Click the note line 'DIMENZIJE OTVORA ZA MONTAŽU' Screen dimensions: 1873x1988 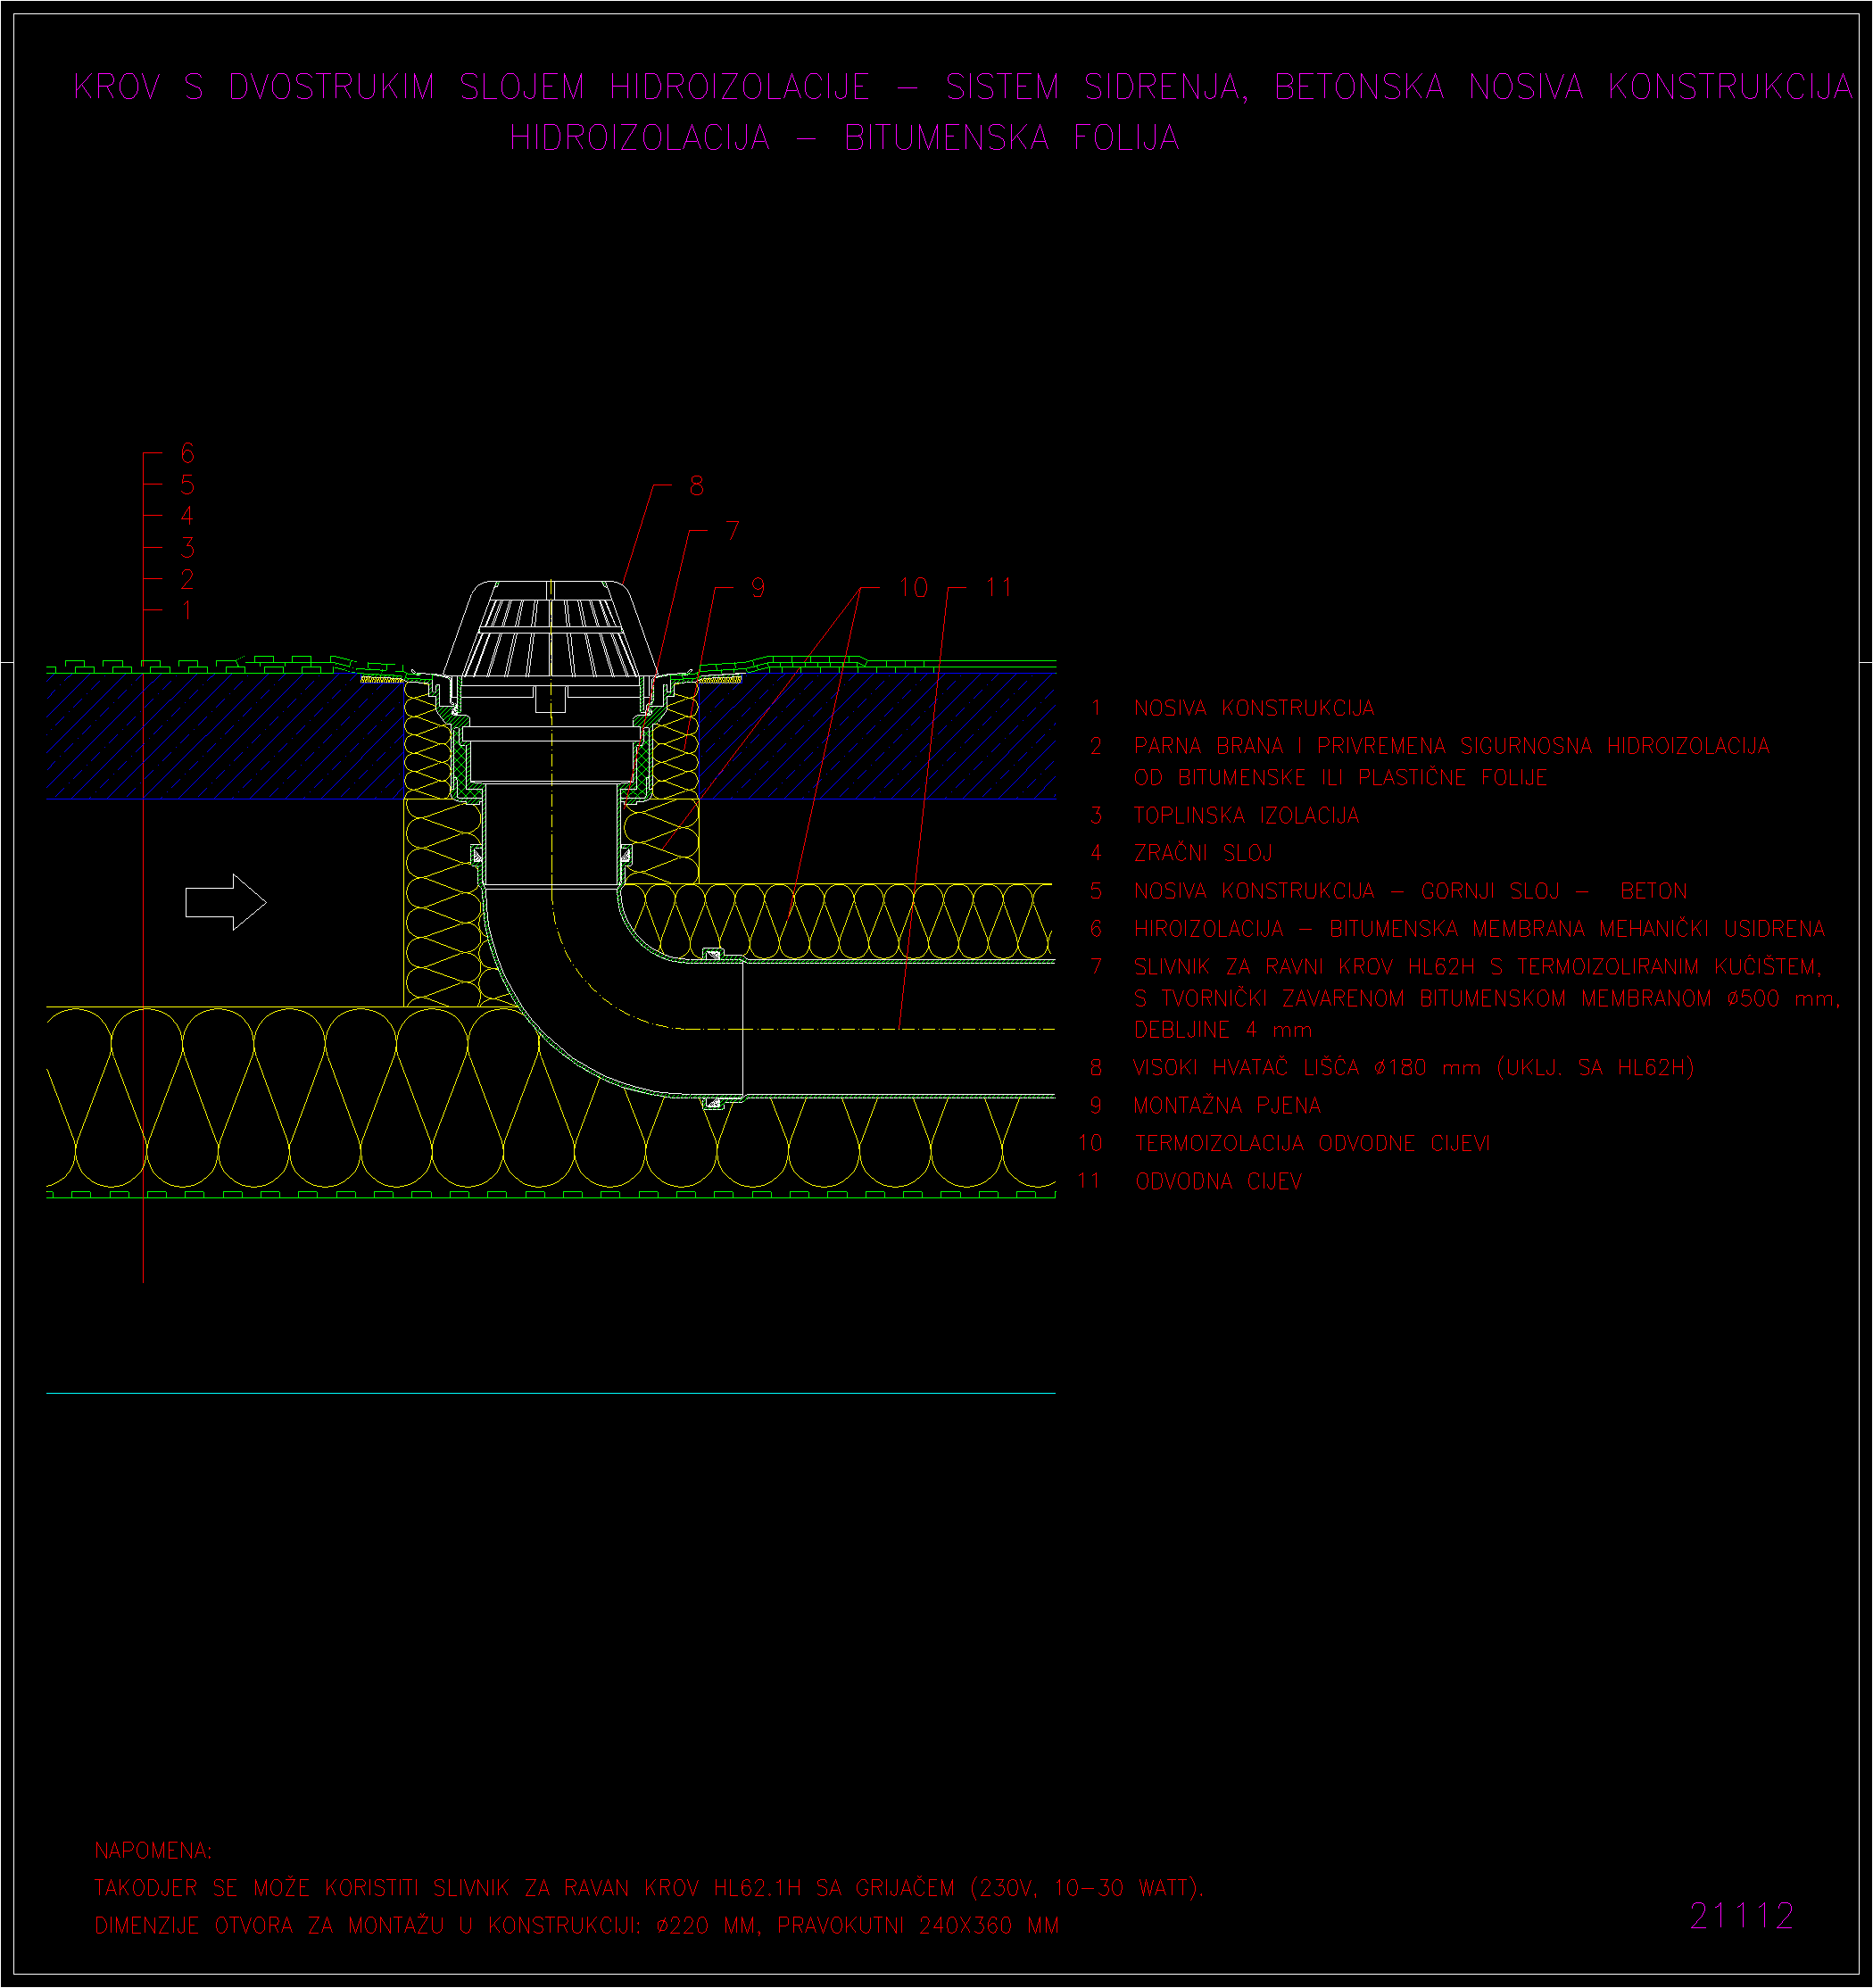pos(576,1926)
